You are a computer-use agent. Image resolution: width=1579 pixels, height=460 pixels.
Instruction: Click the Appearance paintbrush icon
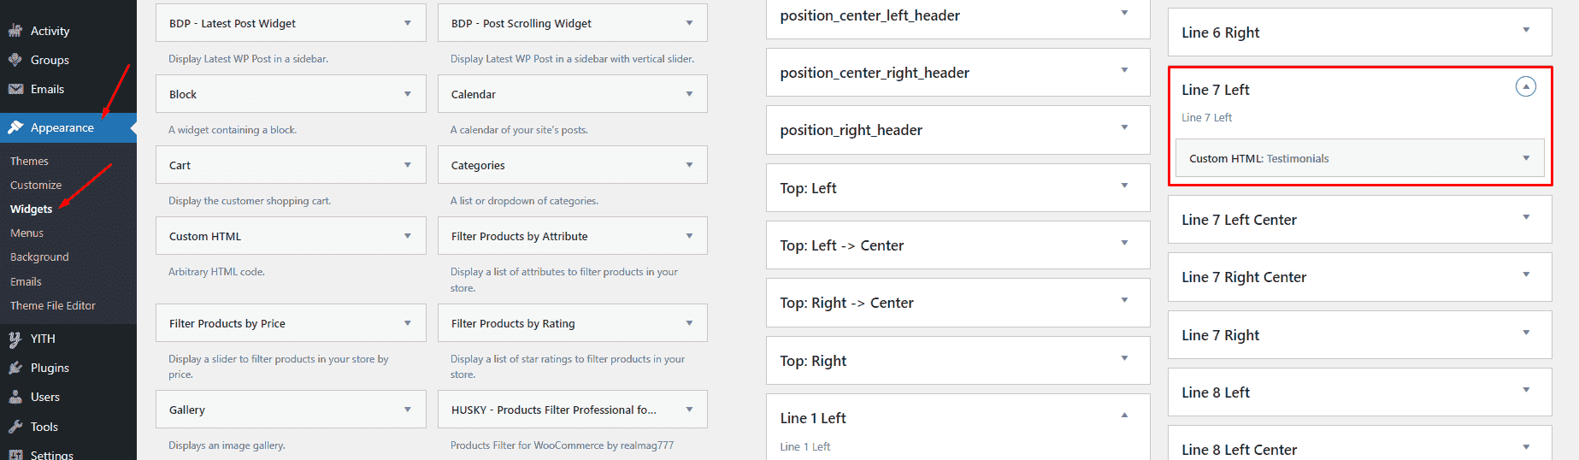pos(15,127)
